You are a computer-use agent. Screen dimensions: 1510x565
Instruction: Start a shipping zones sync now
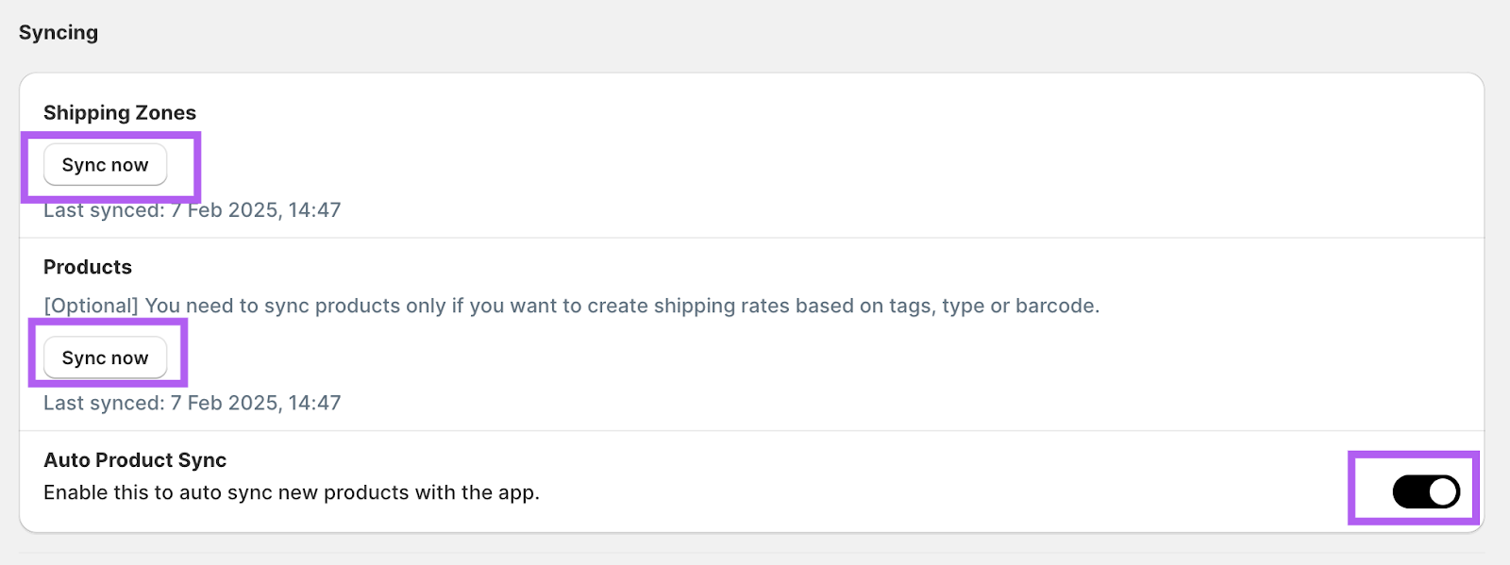point(105,165)
